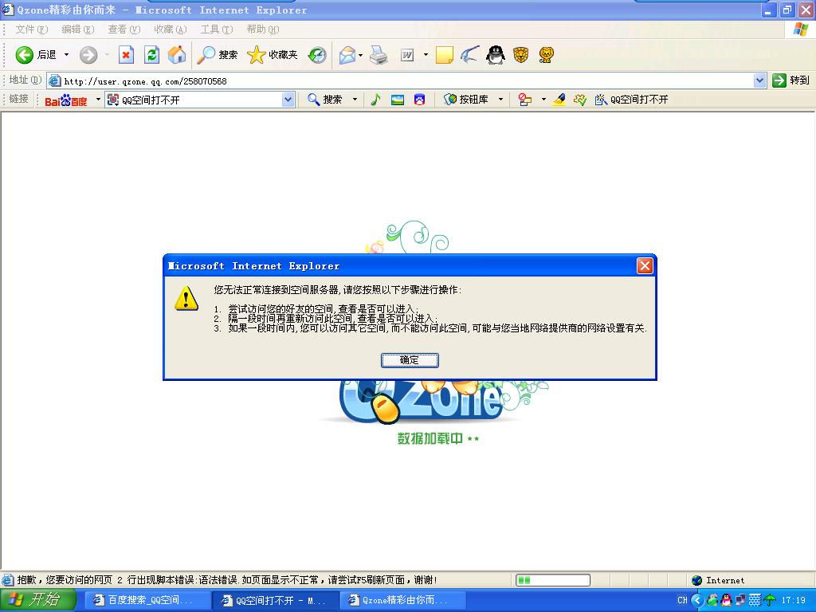Refresh the page using the green arrows icon
This screenshot has height=612, width=816.
click(x=151, y=55)
